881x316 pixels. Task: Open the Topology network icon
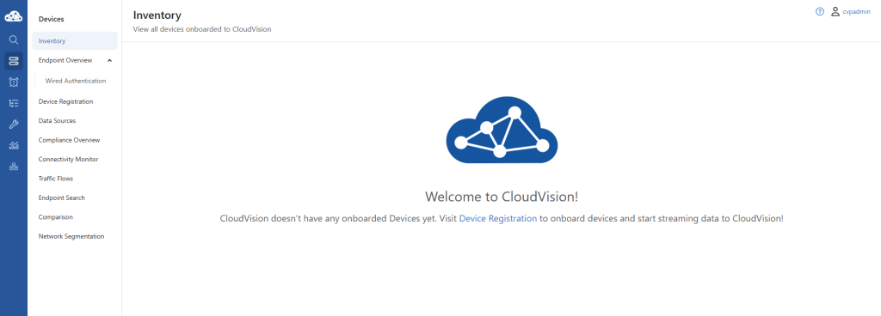[14, 167]
